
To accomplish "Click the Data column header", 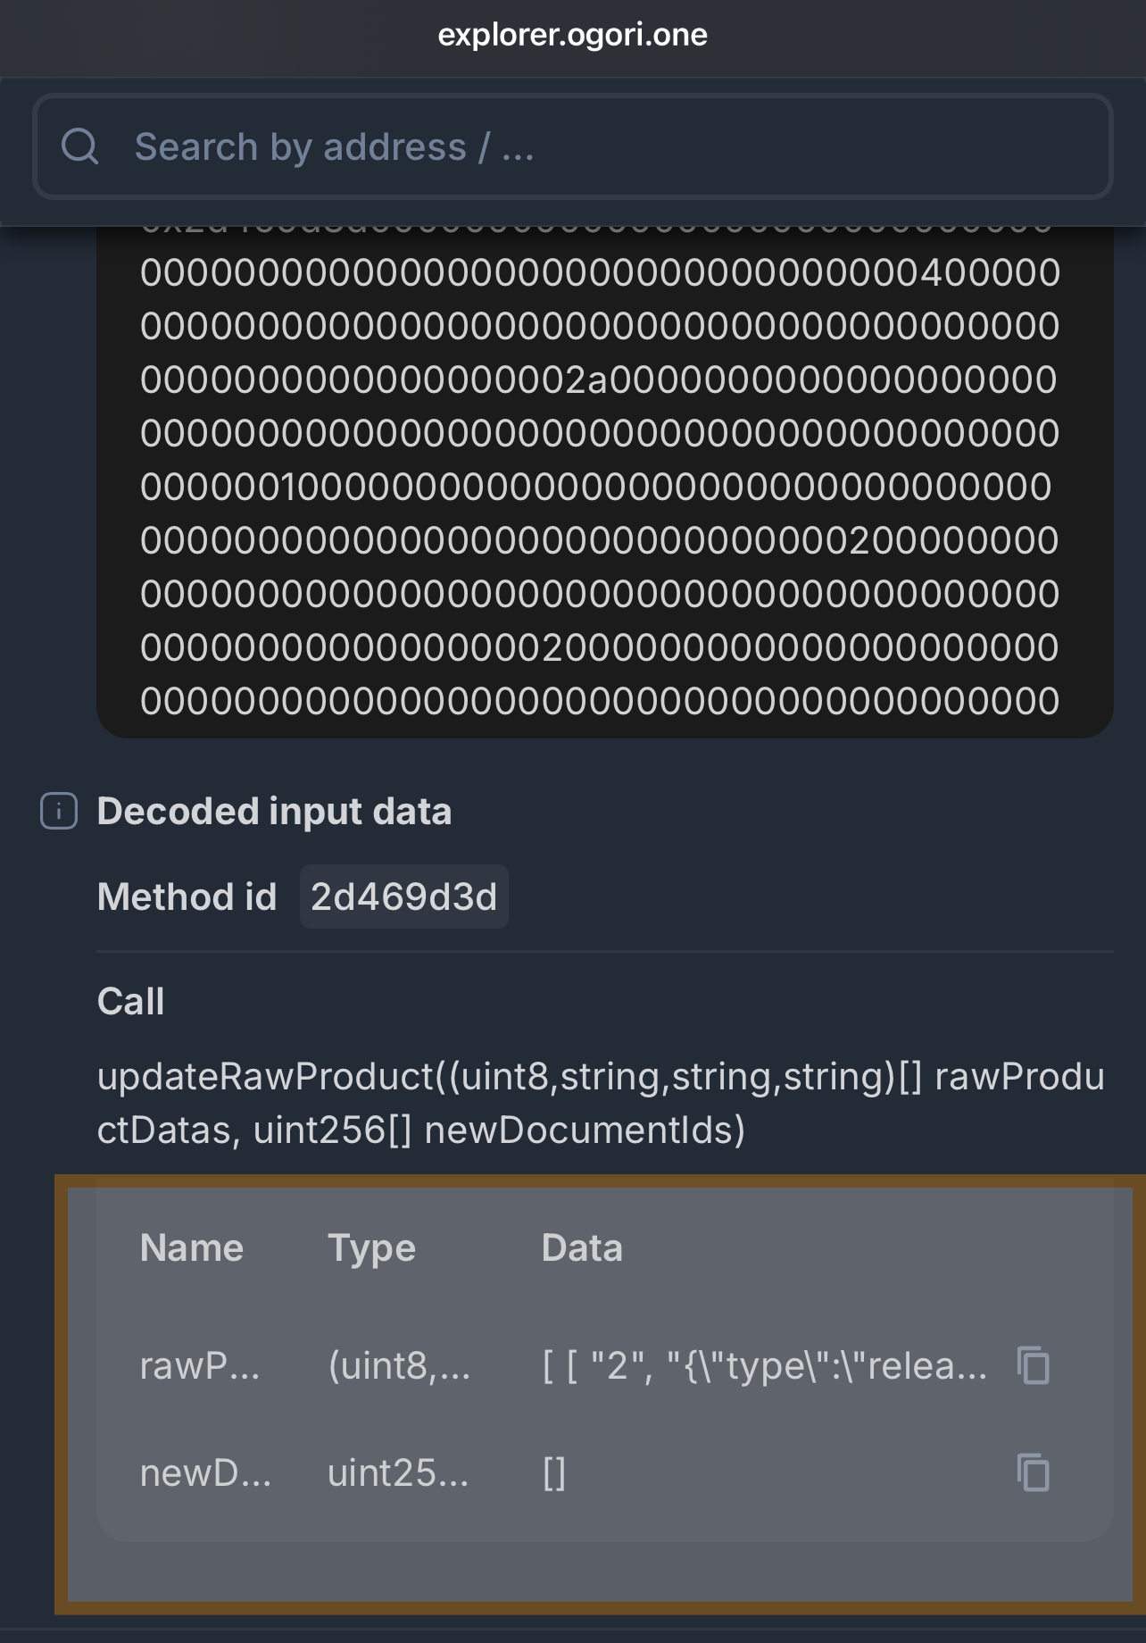I will 582,1247.
